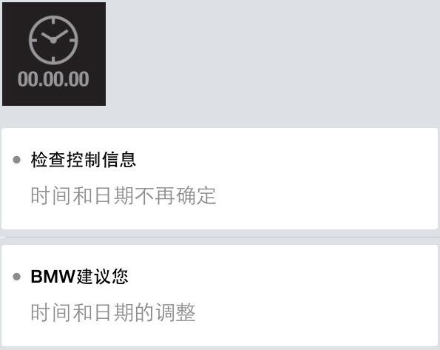This screenshot has width=440, height=350.
Task: Tap the clock's center hub
Action: click(53, 41)
